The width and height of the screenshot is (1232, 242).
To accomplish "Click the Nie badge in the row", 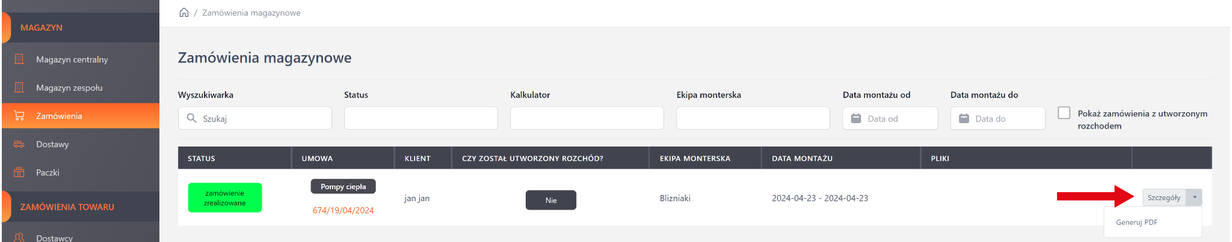I will [x=550, y=200].
